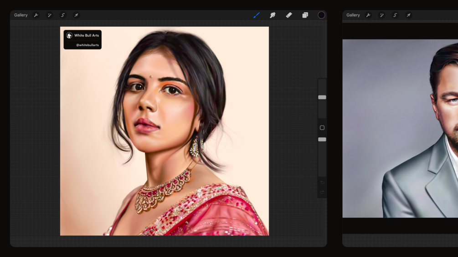Open Adjustments magic wand in left window
The height and width of the screenshot is (257, 458).
tap(49, 15)
